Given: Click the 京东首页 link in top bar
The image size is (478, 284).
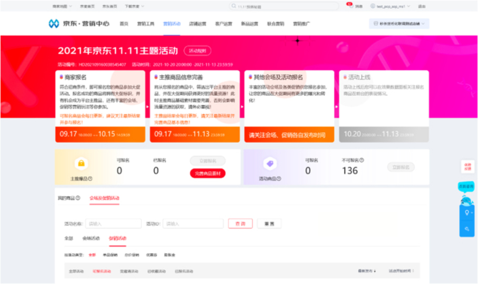Looking at the screenshot, I should point(110,6).
